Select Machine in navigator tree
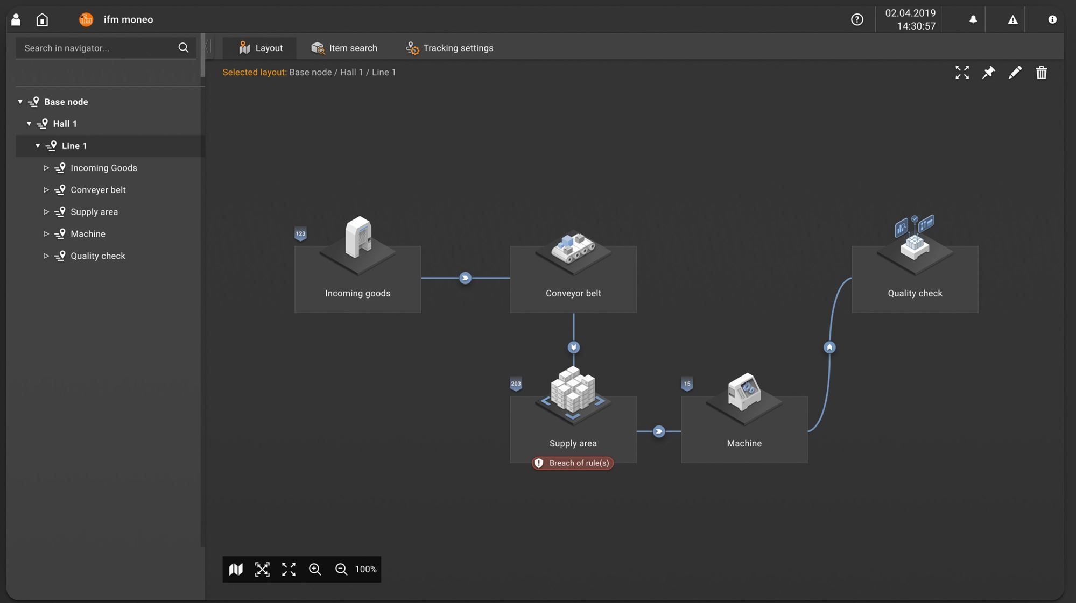This screenshot has height=603, width=1076. coord(88,234)
